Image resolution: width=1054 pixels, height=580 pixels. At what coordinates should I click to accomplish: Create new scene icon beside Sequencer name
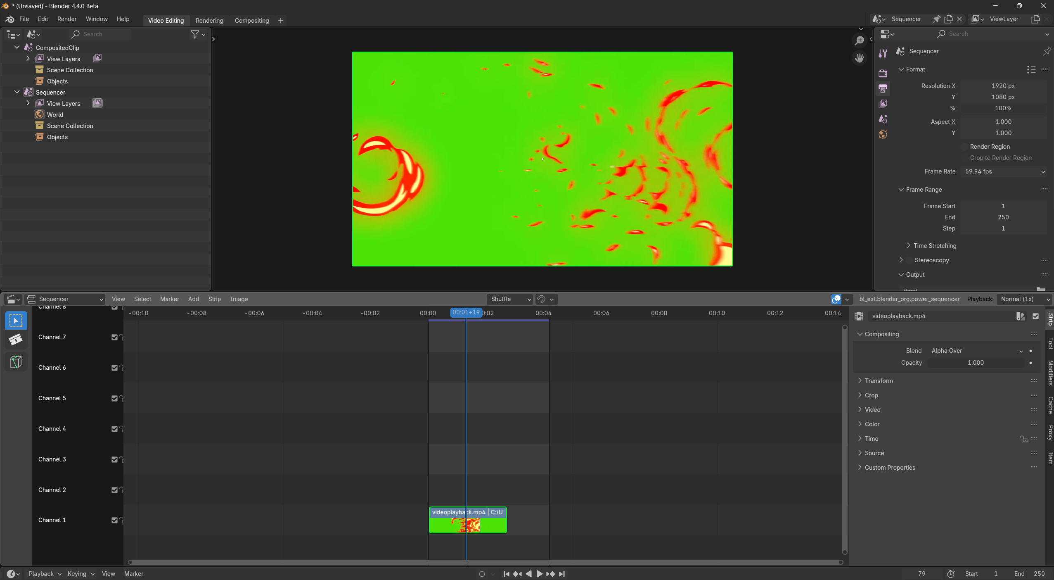(x=948, y=19)
